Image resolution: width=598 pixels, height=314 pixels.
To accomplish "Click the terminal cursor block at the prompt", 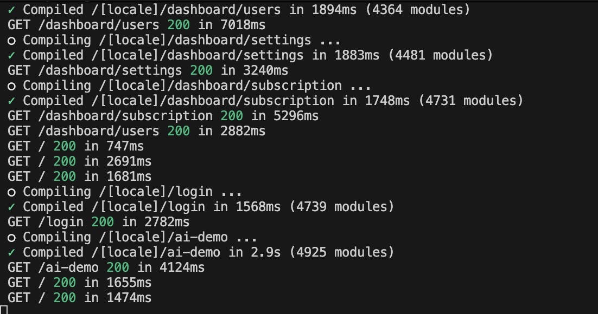I will click(x=4, y=310).
